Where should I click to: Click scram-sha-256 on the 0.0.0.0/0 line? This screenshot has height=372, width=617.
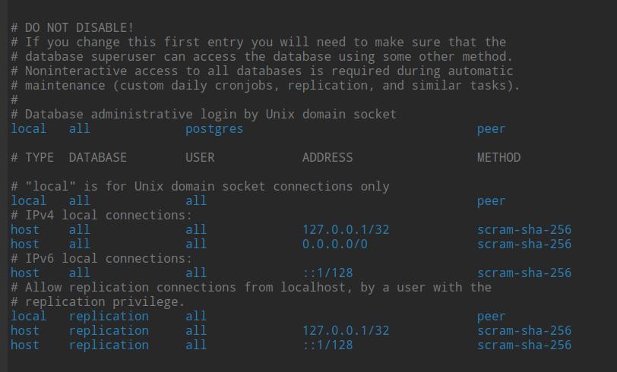(x=524, y=244)
